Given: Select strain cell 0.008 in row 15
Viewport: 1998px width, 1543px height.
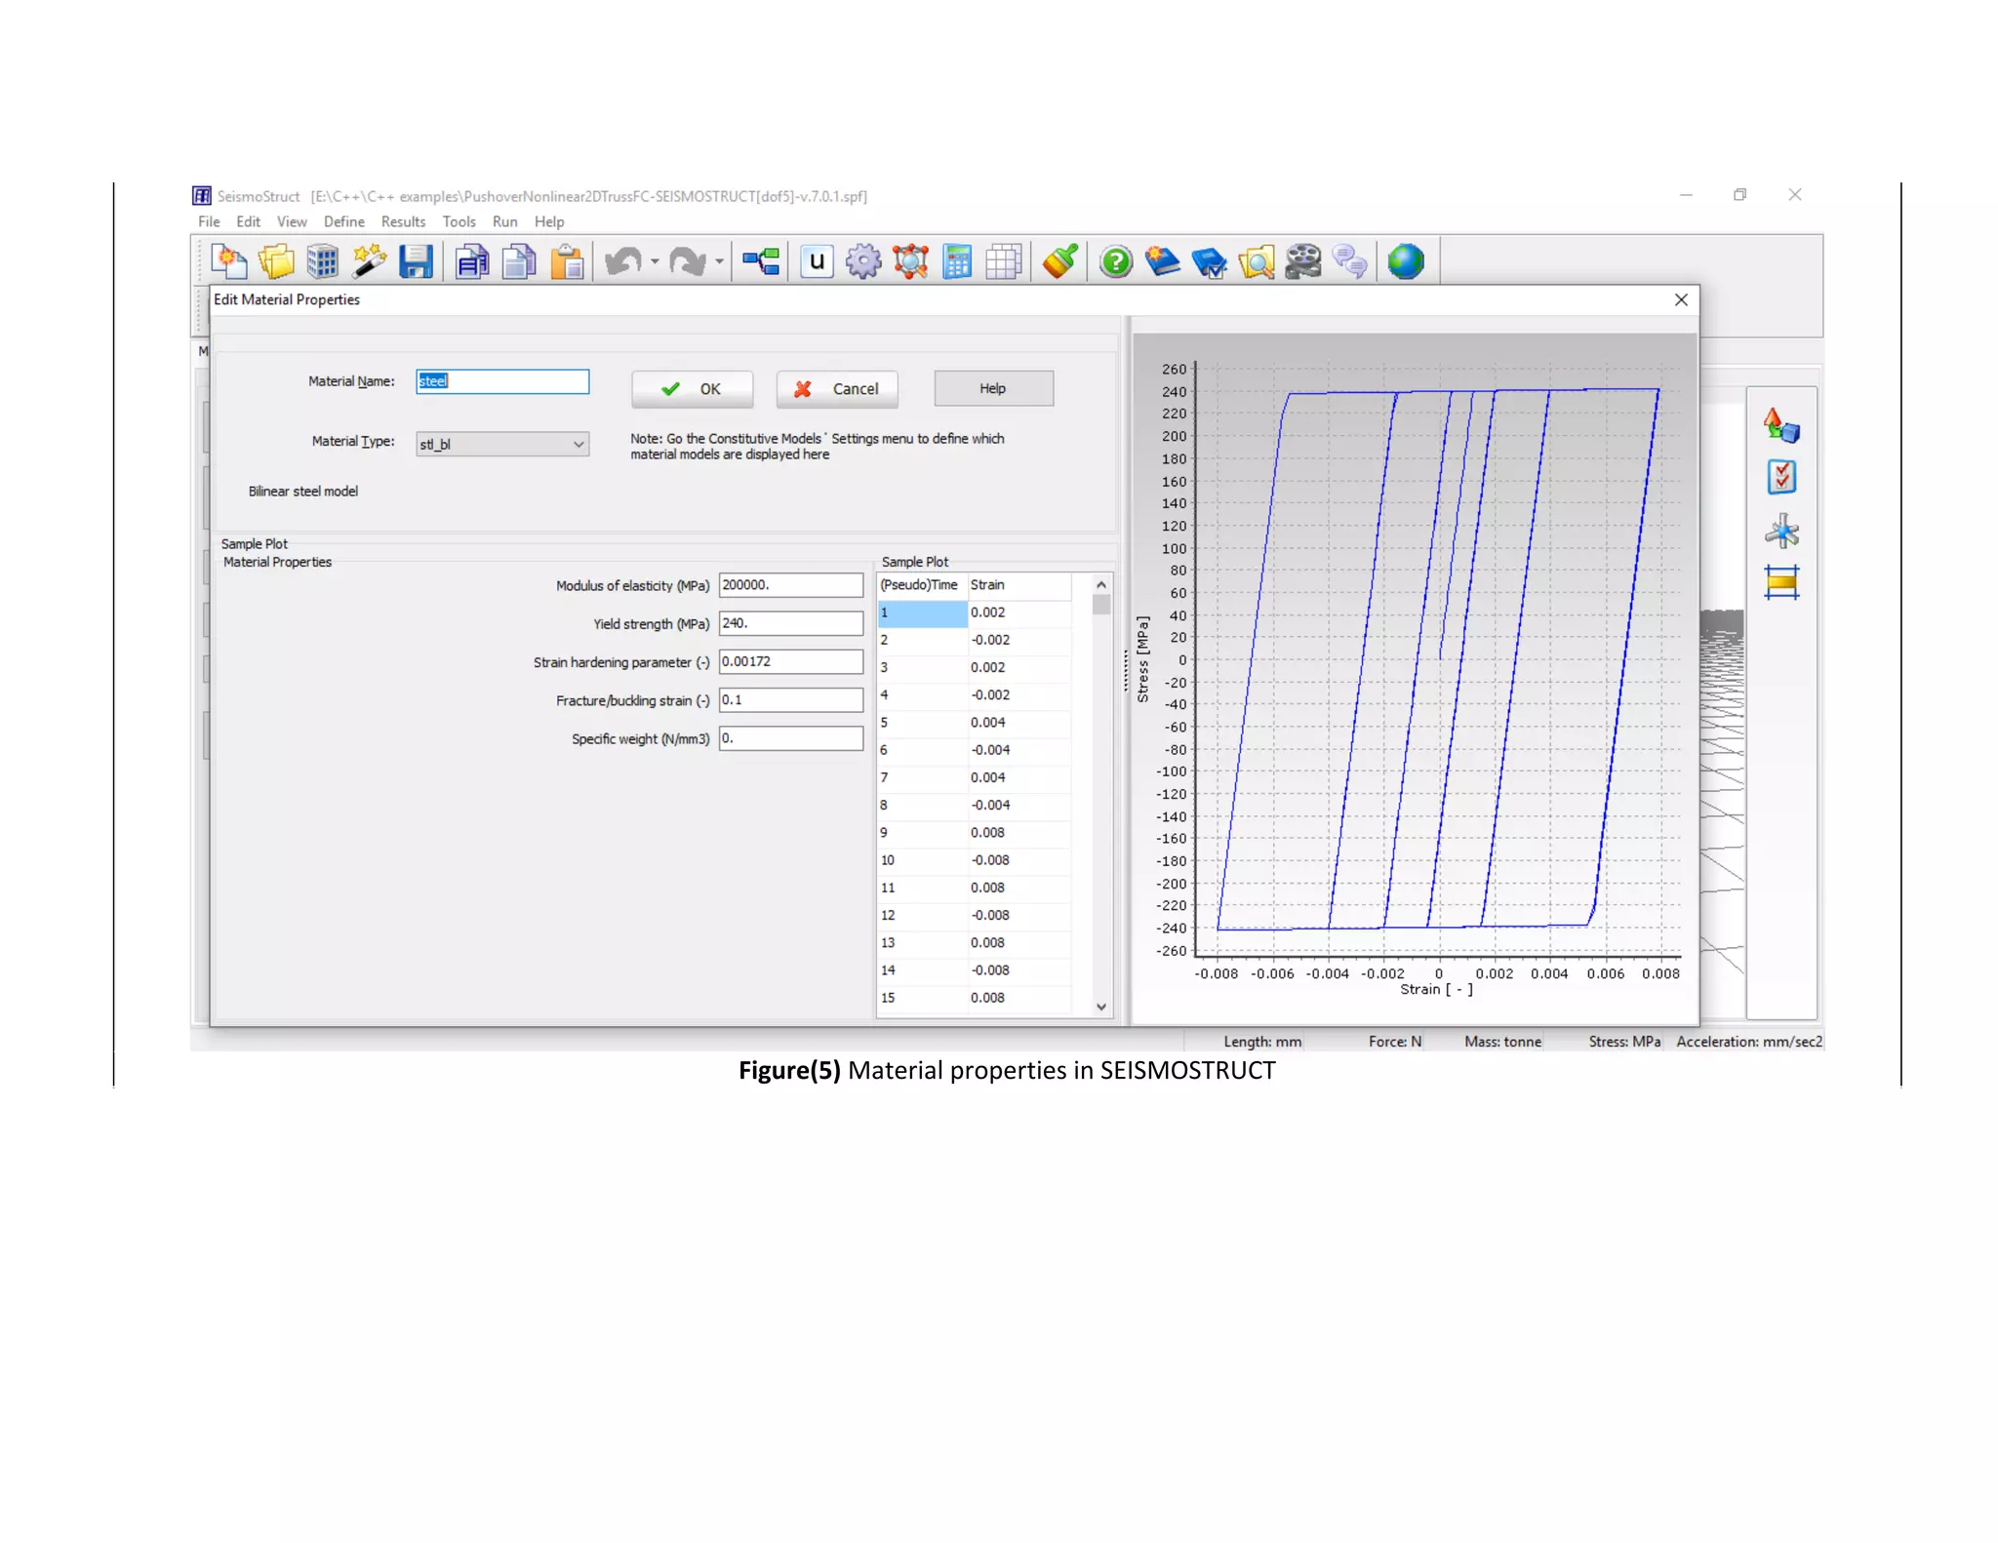Looking at the screenshot, I should click(x=1019, y=998).
